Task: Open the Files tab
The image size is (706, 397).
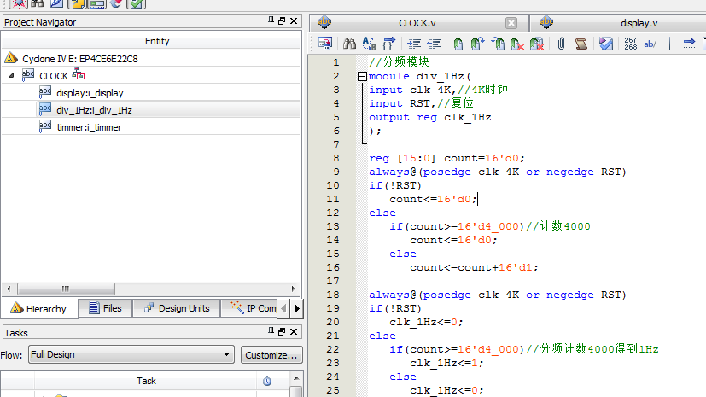Action: tap(105, 308)
